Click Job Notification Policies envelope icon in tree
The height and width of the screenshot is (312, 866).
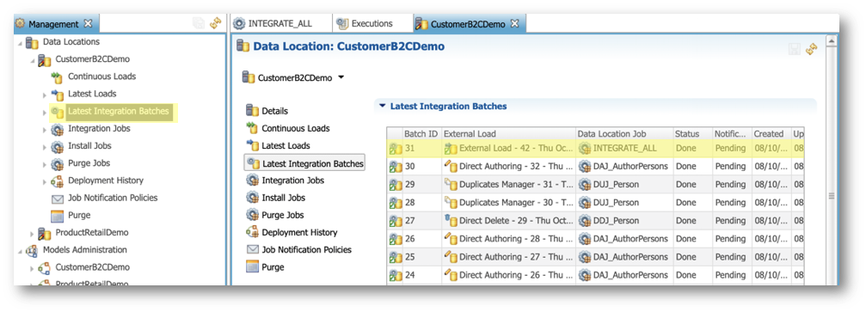58,199
